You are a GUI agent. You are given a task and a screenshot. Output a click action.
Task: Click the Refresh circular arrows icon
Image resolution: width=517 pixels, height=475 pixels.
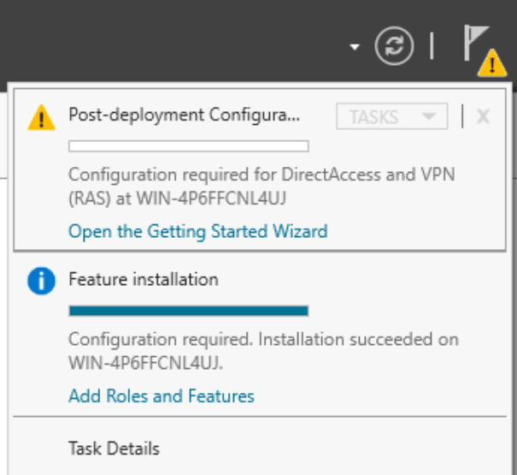[393, 46]
